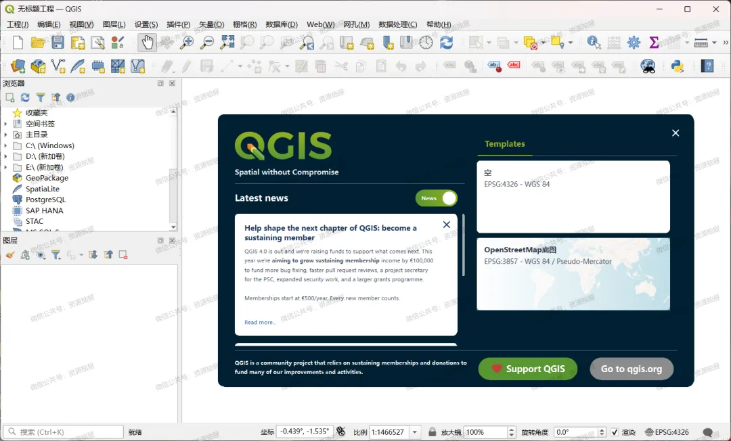The height and width of the screenshot is (441, 731).
Task: Expand spatial bookmarks node in Browser
Action: pos(5,124)
